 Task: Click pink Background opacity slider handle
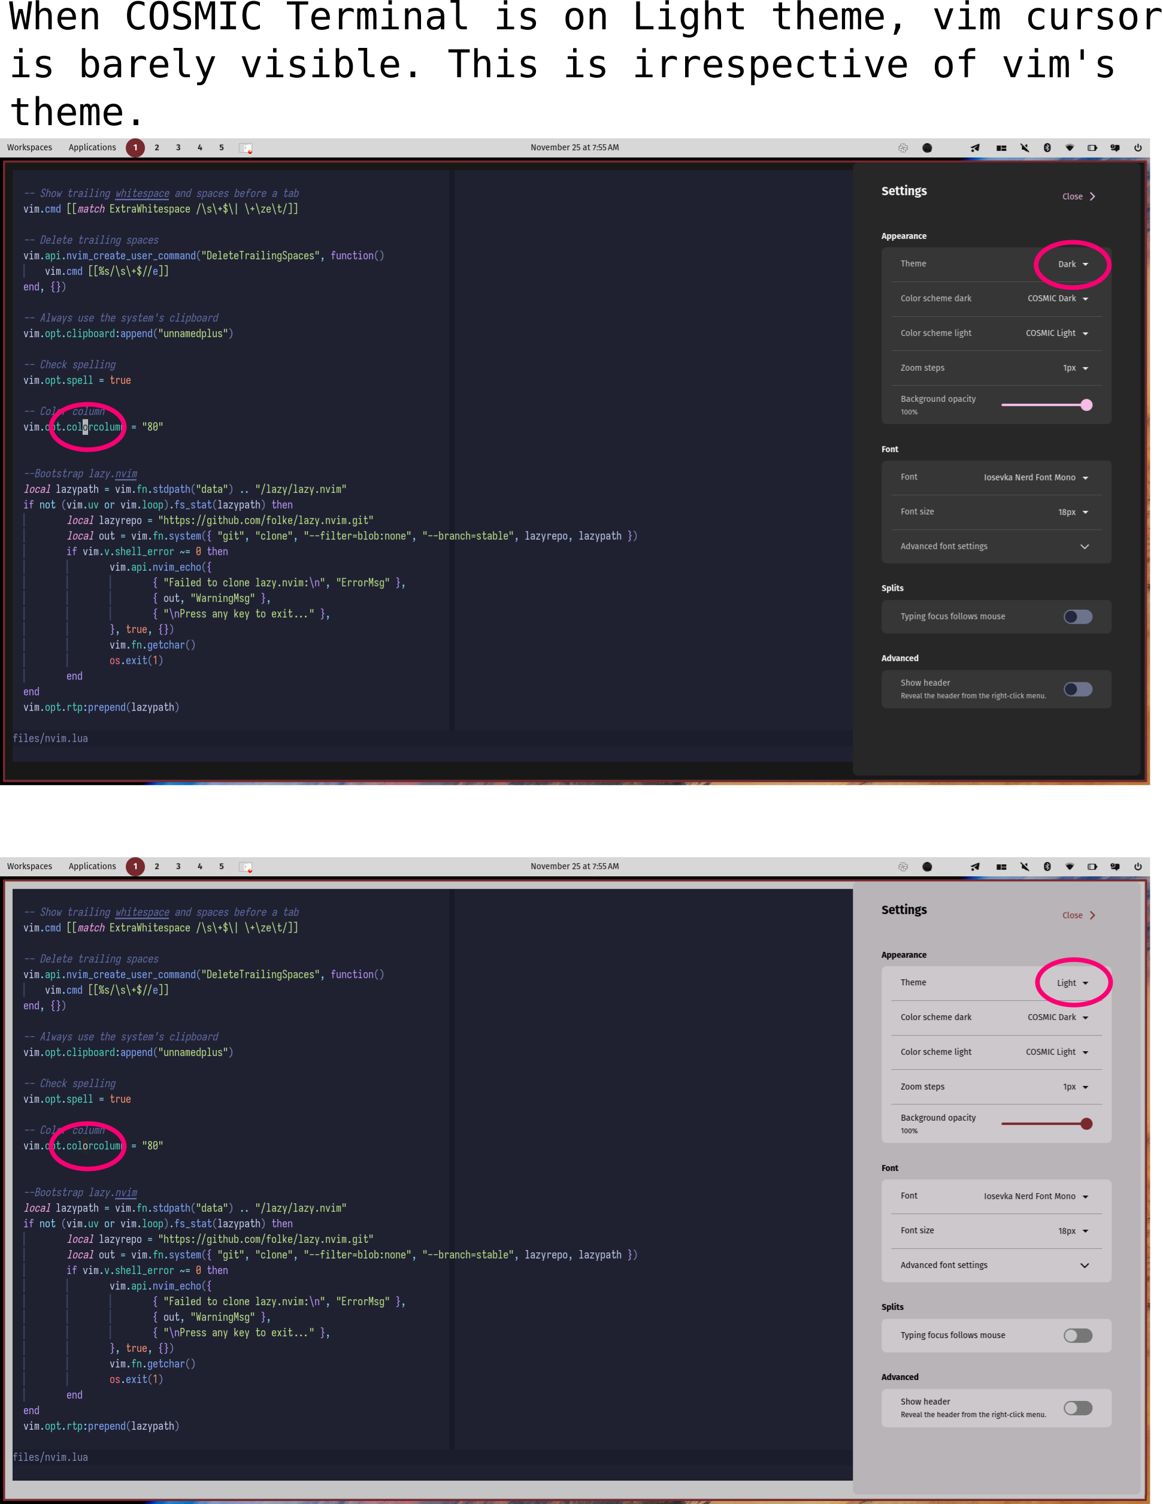coord(1086,405)
